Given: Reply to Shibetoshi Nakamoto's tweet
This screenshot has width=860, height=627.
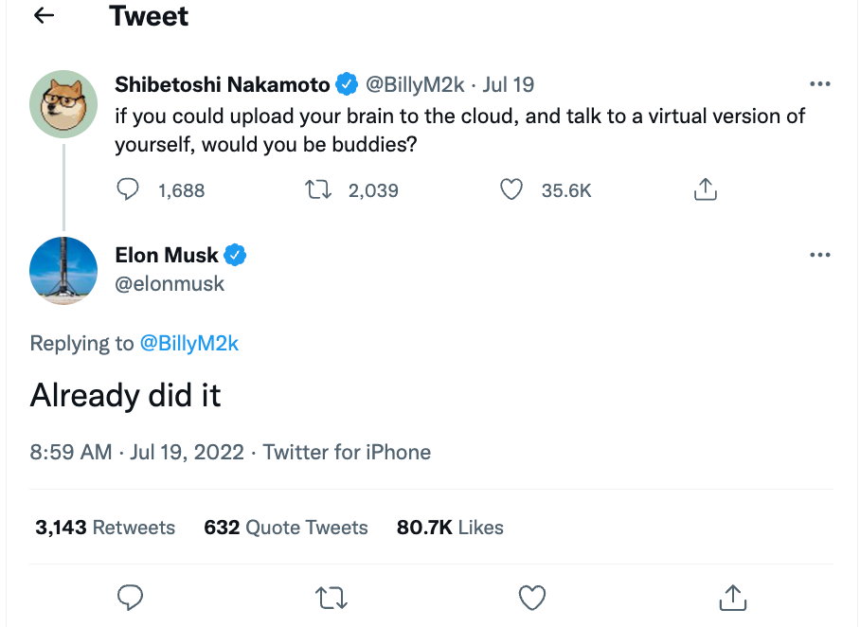Looking at the screenshot, I should (x=128, y=190).
